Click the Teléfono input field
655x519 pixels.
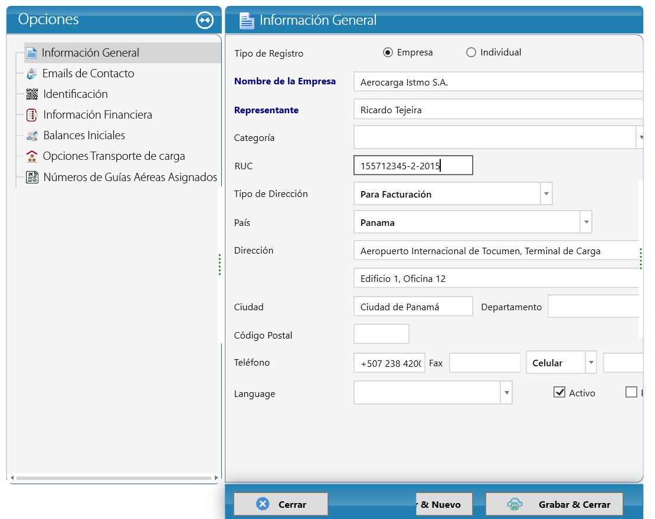(389, 363)
